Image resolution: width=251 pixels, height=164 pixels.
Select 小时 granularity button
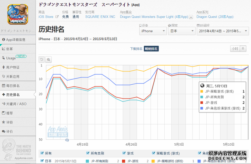(x=235, y=48)
